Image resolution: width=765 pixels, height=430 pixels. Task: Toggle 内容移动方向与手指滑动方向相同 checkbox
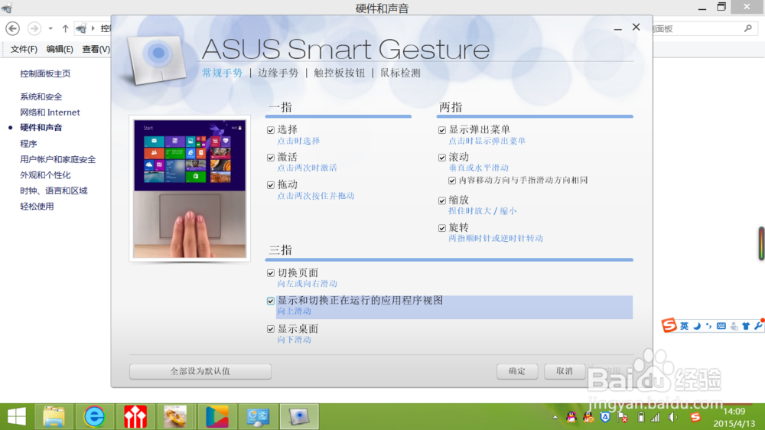452,181
